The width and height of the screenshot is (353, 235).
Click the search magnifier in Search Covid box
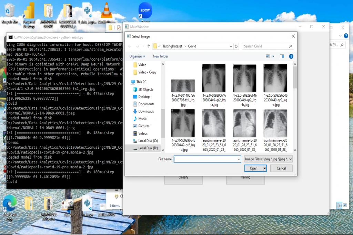click(290, 46)
